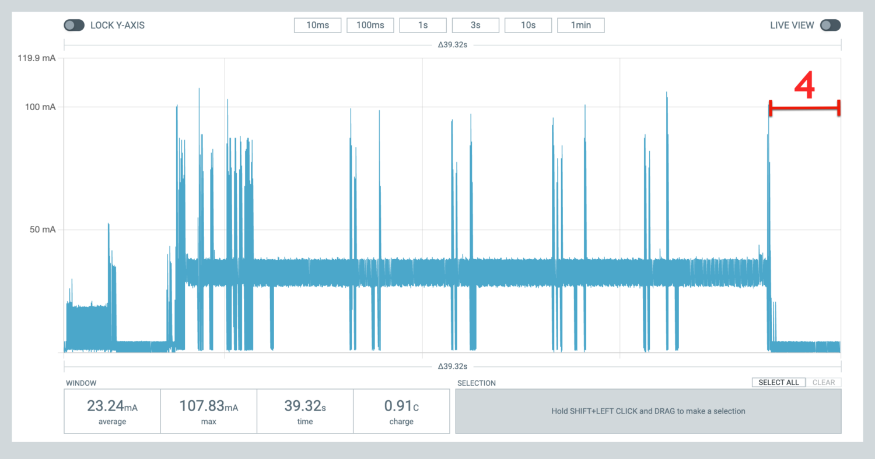
Task: Select the 10ms time window
Action: (x=317, y=25)
